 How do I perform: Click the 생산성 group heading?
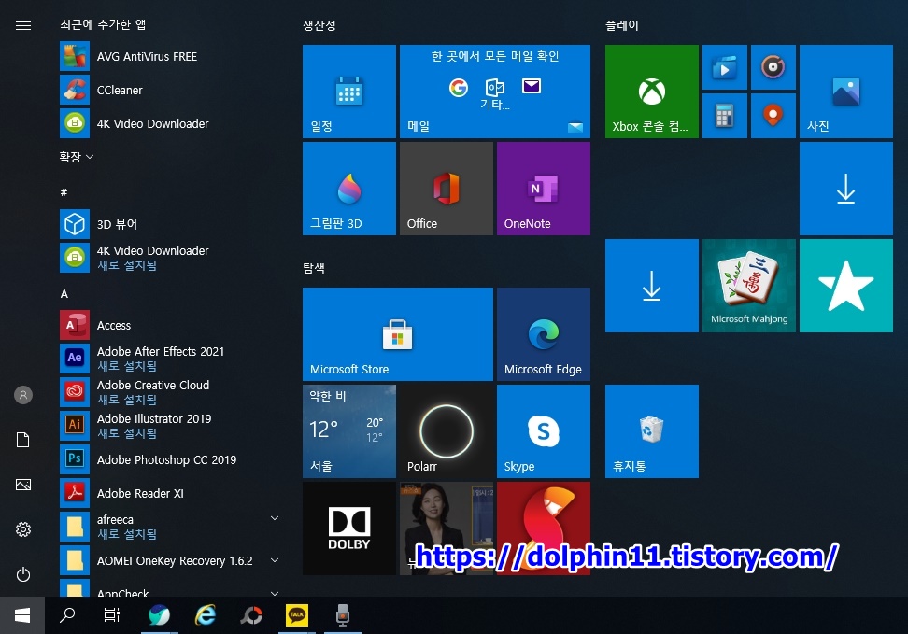click(319, 25)
